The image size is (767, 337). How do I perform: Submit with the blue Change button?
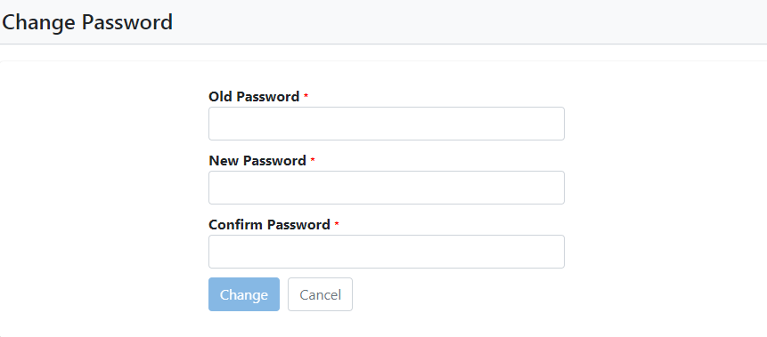[244, 294]
